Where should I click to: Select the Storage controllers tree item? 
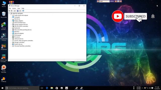tap(19, 42)
